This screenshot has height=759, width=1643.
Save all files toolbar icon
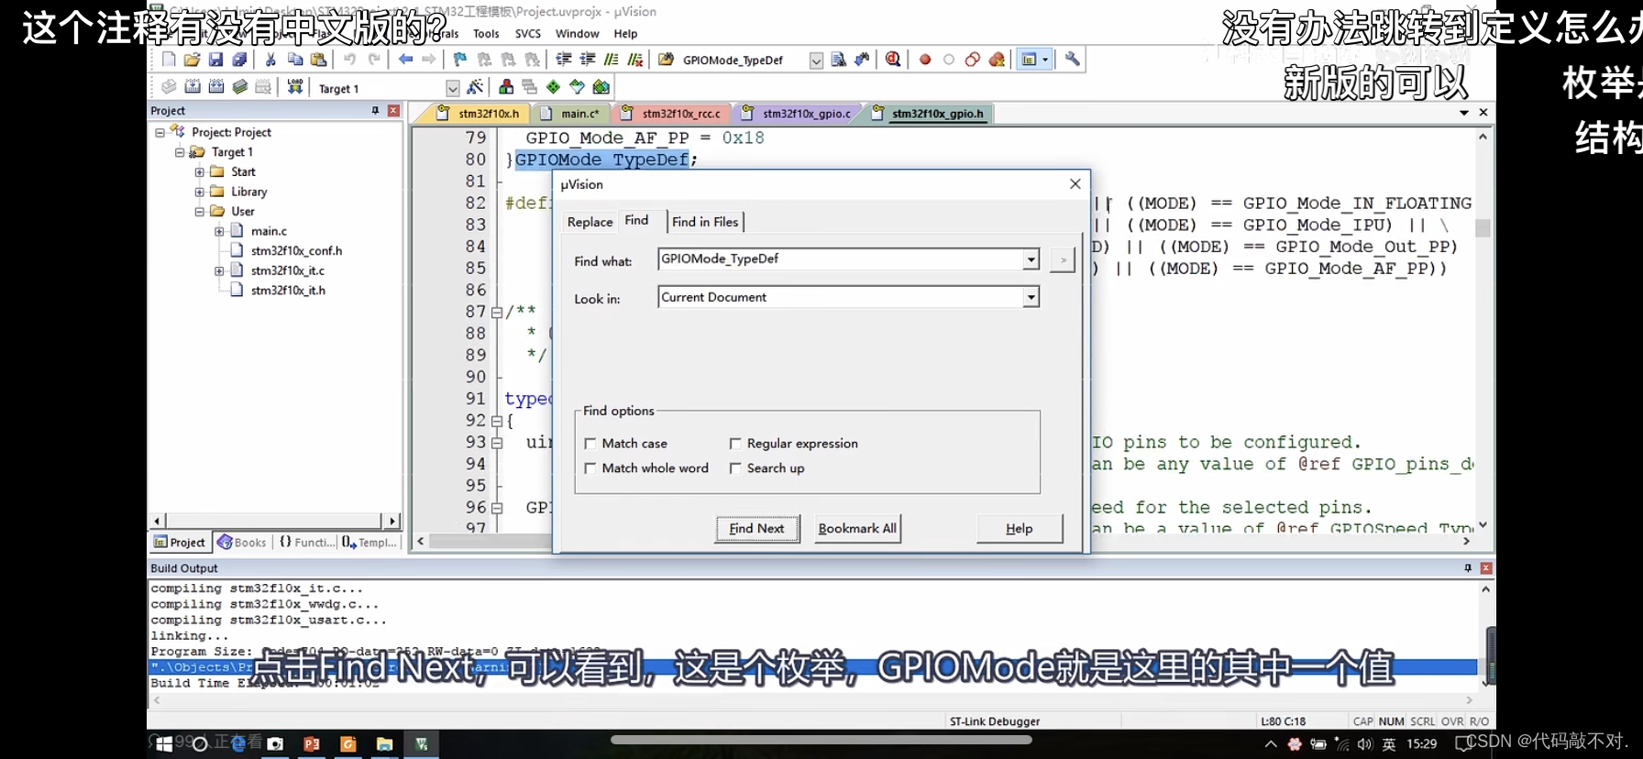point(239,60)
